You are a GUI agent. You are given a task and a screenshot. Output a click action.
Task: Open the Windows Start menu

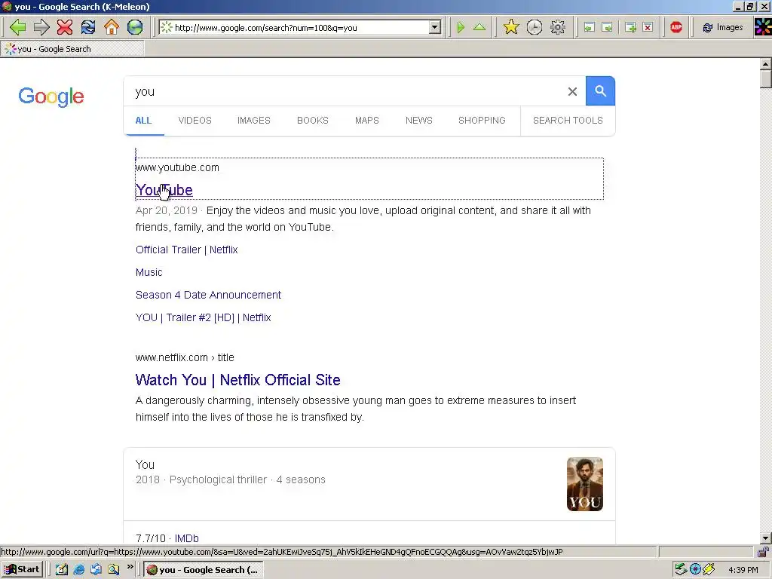pos(22,569)
